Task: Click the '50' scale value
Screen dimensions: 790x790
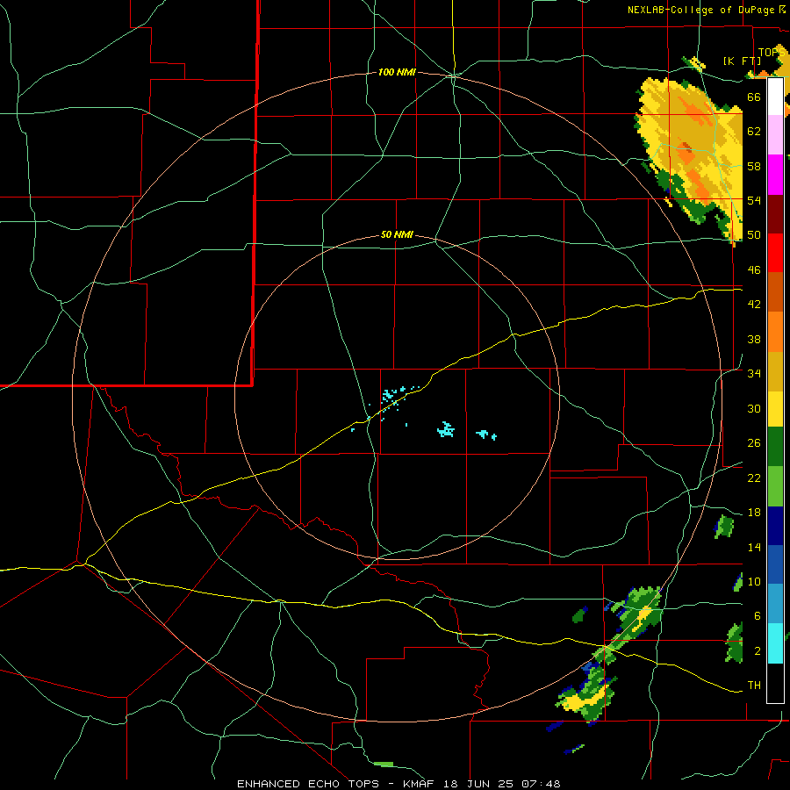Action: (754, 235)
